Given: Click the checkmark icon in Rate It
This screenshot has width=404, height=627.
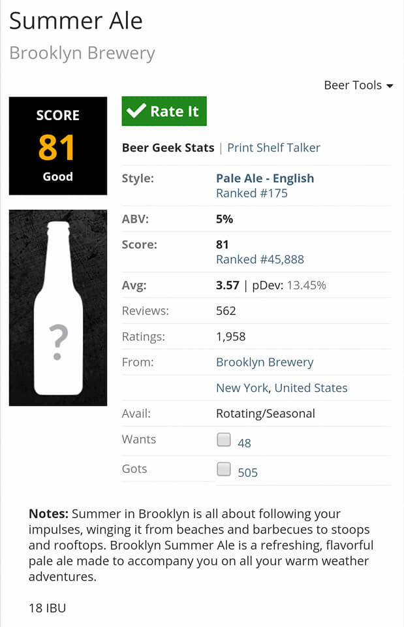Looking at the screenshot, I should pyautogui.click(x=136, y=111).
